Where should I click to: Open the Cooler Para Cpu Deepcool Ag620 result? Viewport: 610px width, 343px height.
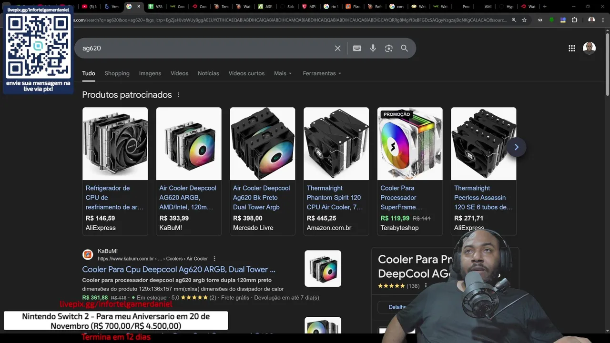[x=179, y=269]
